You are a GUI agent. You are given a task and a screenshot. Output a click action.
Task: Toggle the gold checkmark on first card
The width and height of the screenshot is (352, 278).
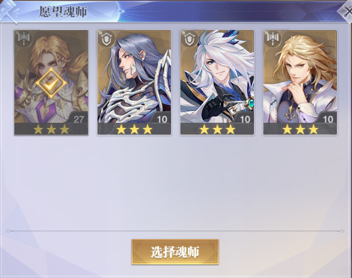[51, 83]
